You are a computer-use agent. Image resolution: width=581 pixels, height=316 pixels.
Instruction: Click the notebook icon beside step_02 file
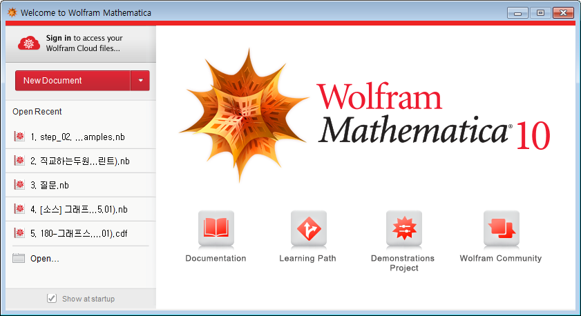click(19, 136)
